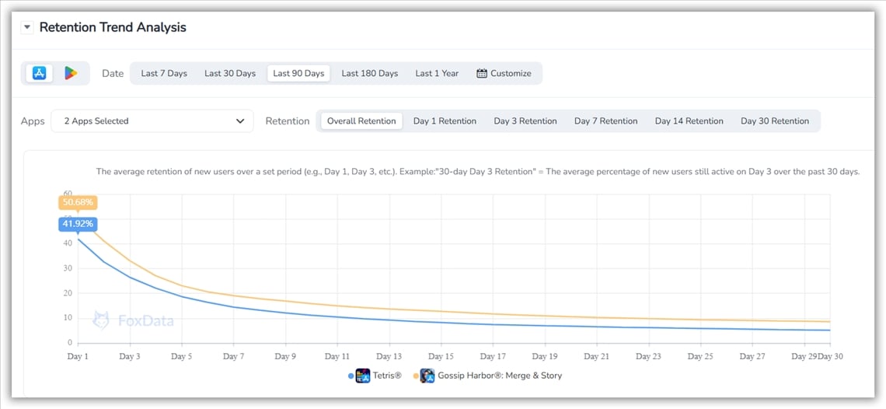This screenshot has height=409, width=886.
Task: Click the blue Tetris legend color dot
Action: pyautogui.click(x=351, y=376)
